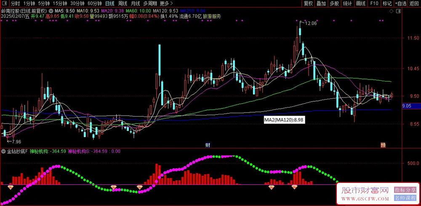Click the 9.05 price axis tag

click(x=407, y=106)
